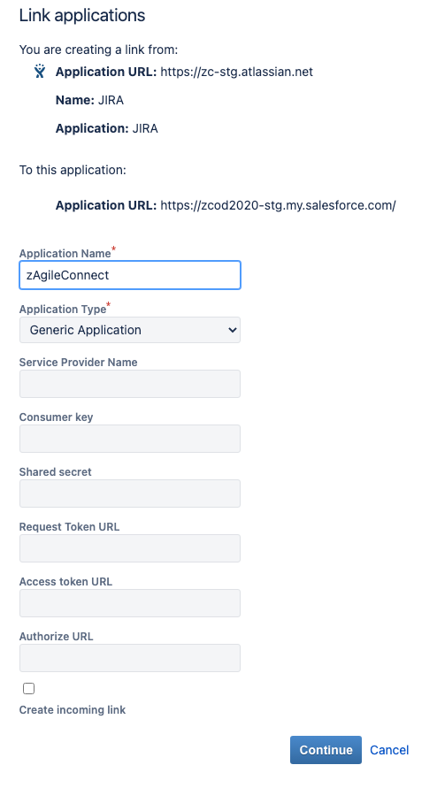Viewport: 437px width, 788px height.
Task: Focus the Application Name field containing zAgileConnect
Action: tap(130, 275)
